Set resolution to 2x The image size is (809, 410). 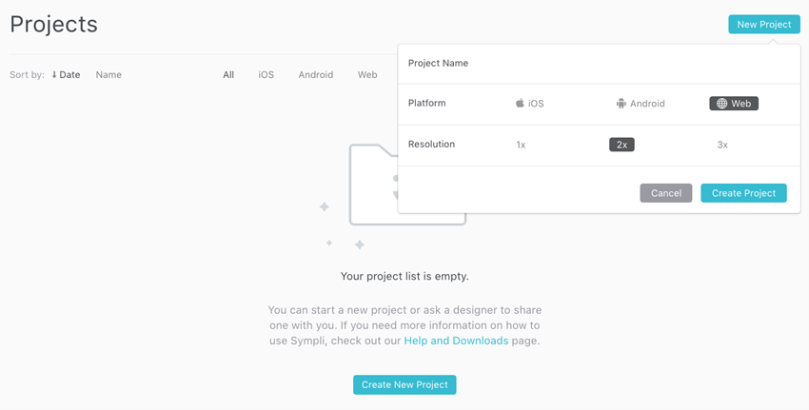[622, 145]
